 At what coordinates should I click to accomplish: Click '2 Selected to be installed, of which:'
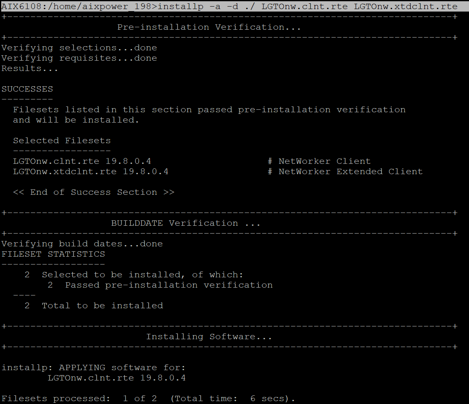(x=134, y=275)
